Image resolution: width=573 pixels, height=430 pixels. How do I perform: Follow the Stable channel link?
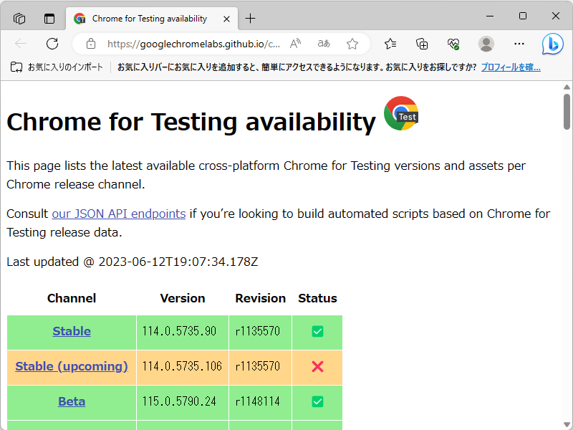tap(72, 331)
